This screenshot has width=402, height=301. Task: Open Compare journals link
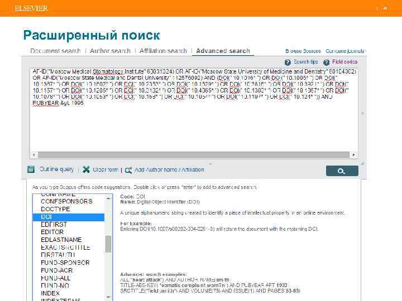345,51
